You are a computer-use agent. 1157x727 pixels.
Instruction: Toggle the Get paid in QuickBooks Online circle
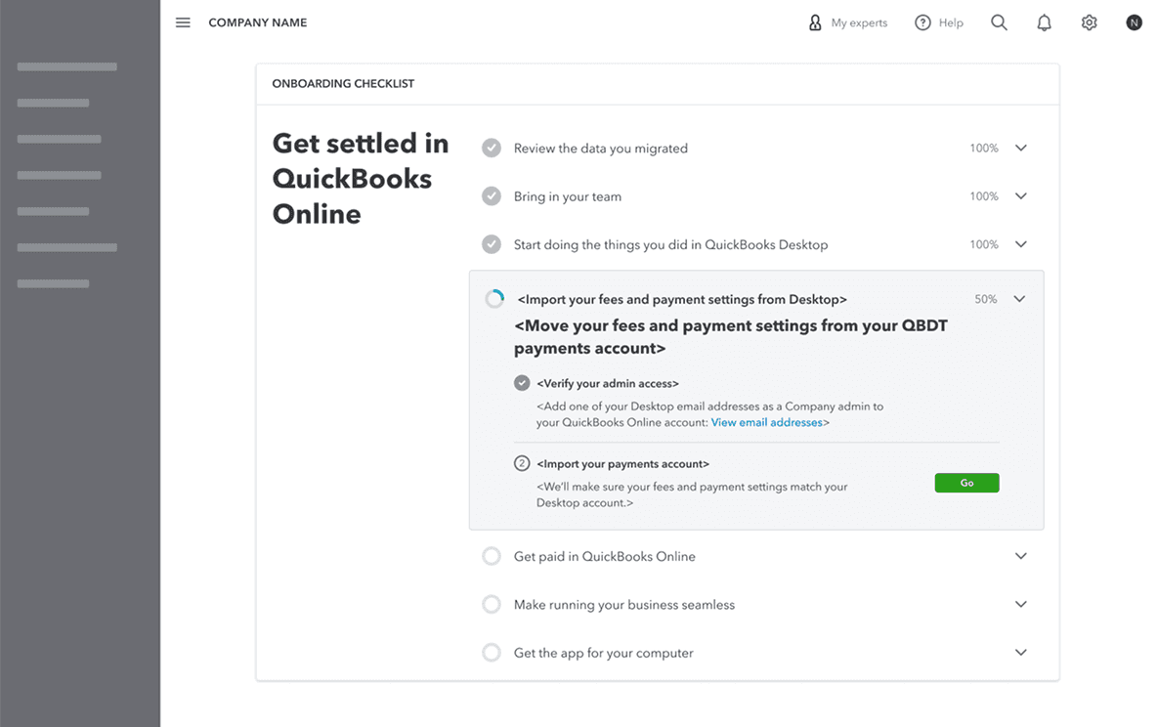point(492,556)
